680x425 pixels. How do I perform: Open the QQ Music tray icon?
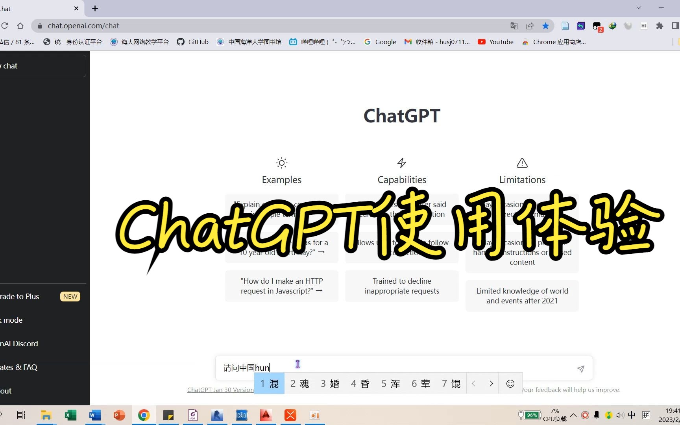tap(608, 415)
